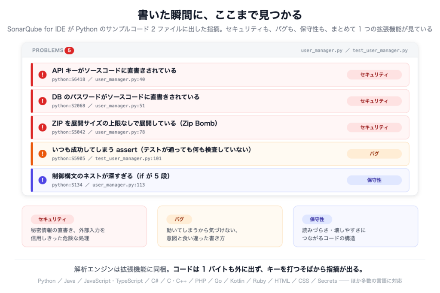
Task: Select 'DB のパスワードがソースコードに直書きされている' issue title
Action: pyautogui.click(x=126, y=97)
